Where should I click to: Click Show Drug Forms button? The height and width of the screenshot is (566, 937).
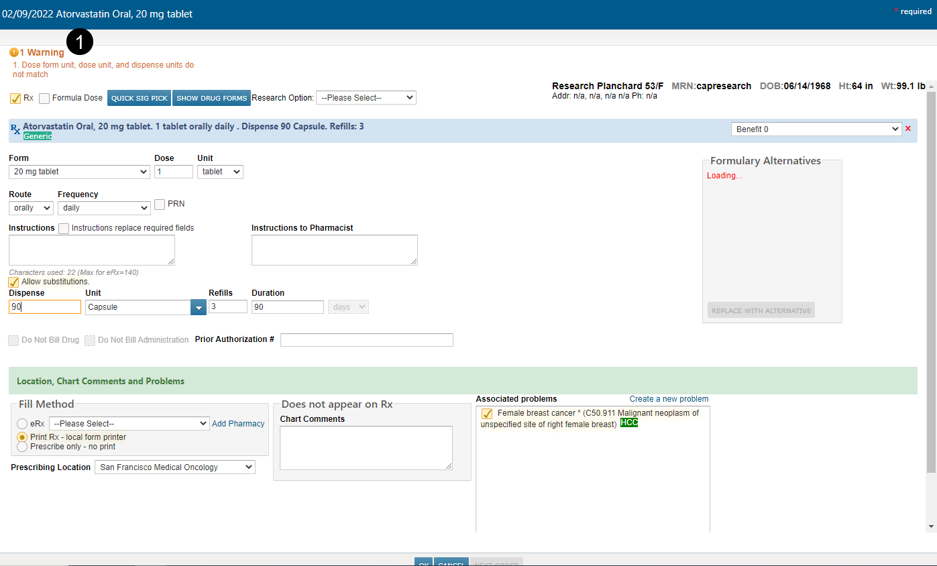point(211,98)
